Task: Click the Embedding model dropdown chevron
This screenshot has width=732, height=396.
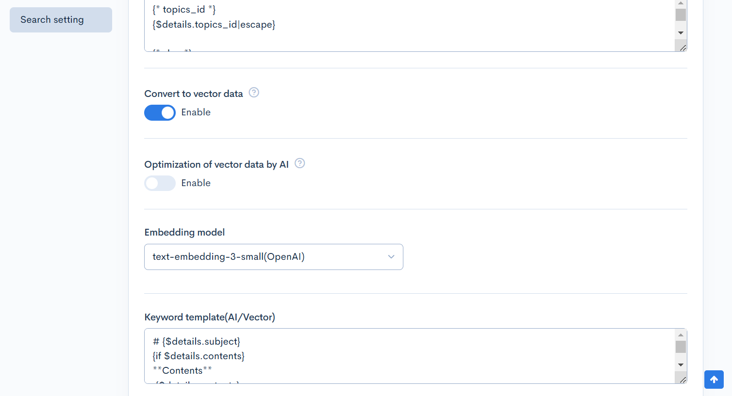Action: point(391,257)
